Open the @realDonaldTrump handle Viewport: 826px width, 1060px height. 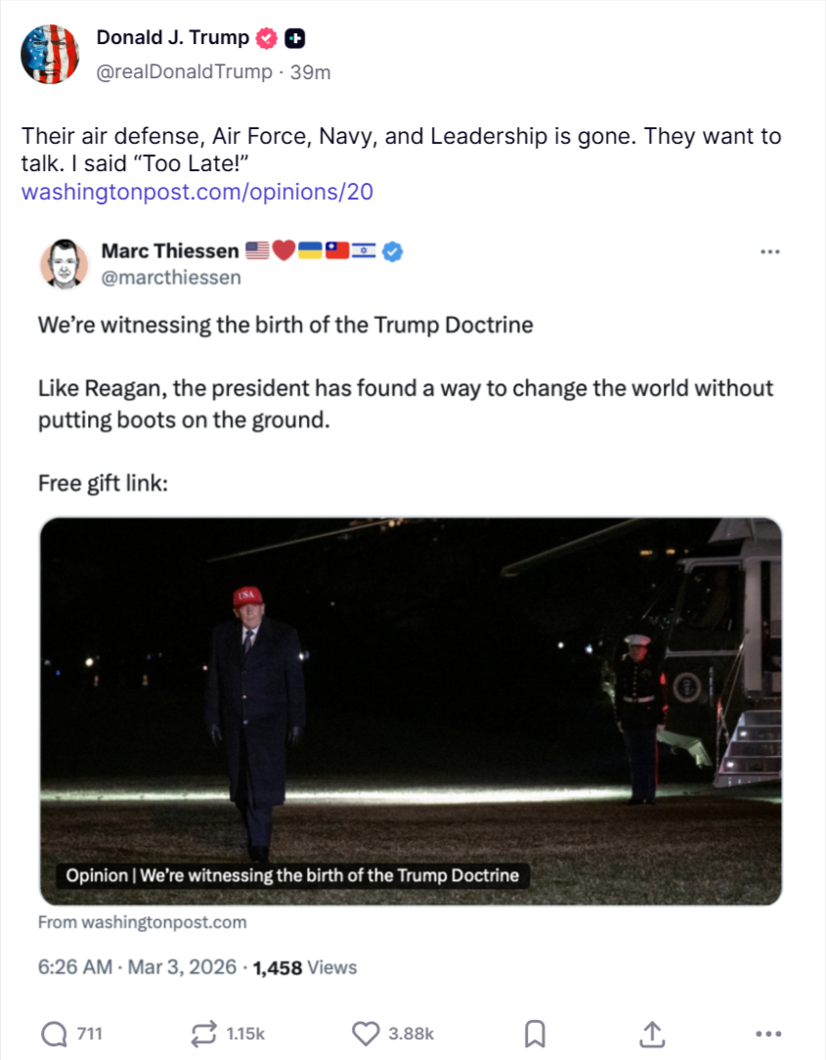point(185,72)
